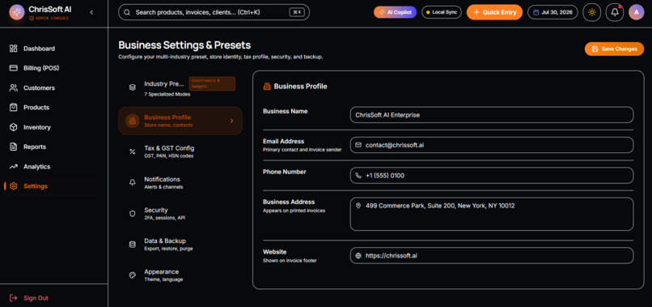Click the phone icon in phone field
The height and width of the screenshot is (307, 652).
(x=358, y=175)
